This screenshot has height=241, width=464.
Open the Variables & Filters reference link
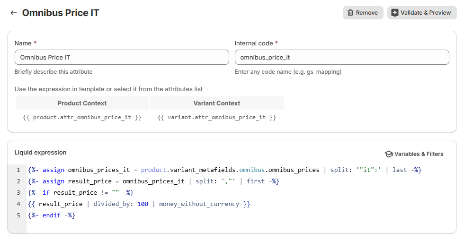[x=419, y=154]
